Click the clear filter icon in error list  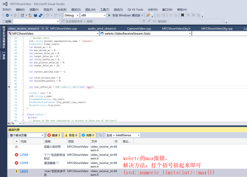tap(100, 135)
